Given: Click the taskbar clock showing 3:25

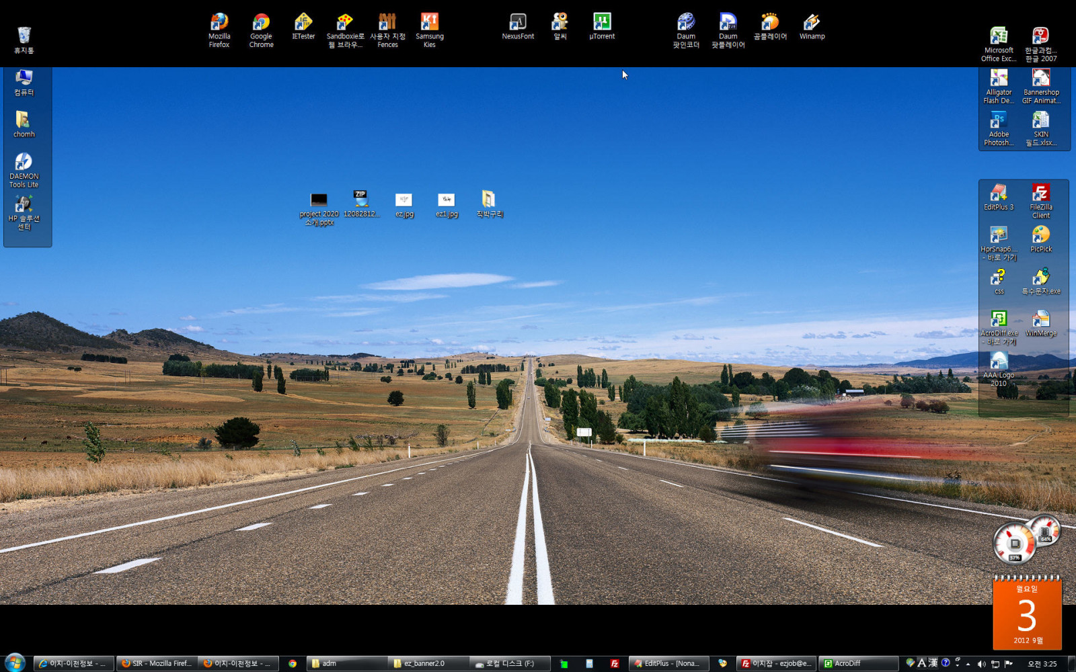Looking at the screenshot, I should (1042, 664).
